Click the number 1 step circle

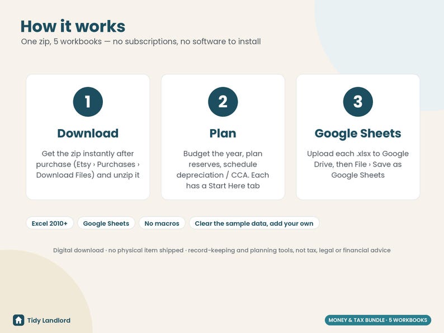pyautogui.click(x=88, y=102)
